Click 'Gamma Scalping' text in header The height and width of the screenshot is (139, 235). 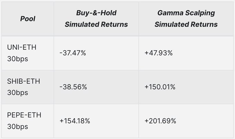(x=186, y=13)
